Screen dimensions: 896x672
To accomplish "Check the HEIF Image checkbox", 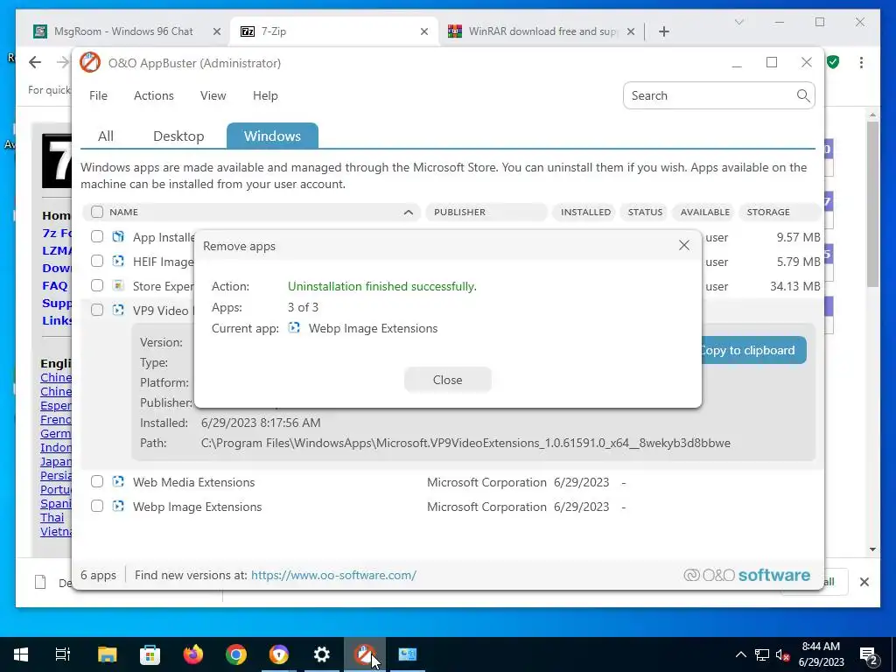I will tap(97, 261).
